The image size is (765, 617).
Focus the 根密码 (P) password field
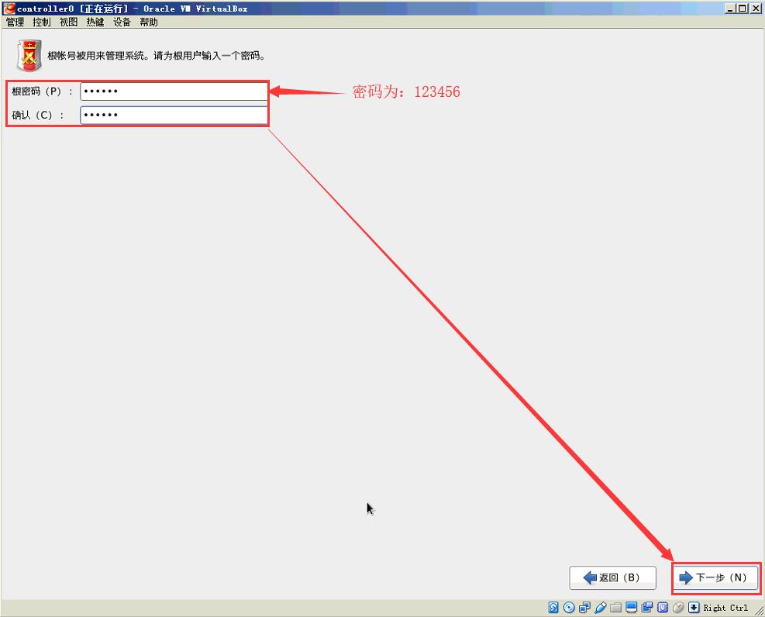tap(174, 91)
